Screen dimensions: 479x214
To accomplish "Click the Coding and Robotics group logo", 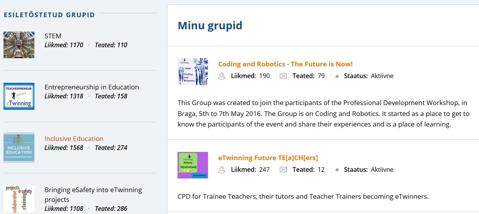I will click(x=193, y=72).
